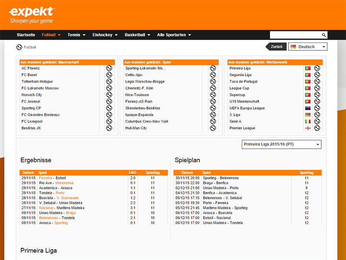Click Nacional in the 27/11/15 result
Screen dimensions: 346x260
[46, 208]
